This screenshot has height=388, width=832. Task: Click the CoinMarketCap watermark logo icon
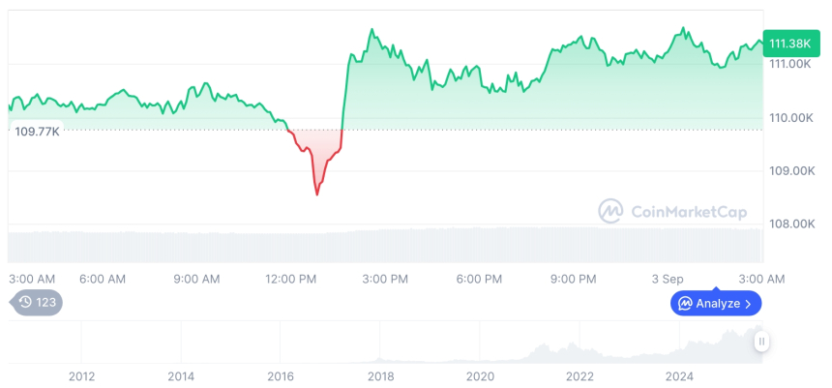coord(610,211)
